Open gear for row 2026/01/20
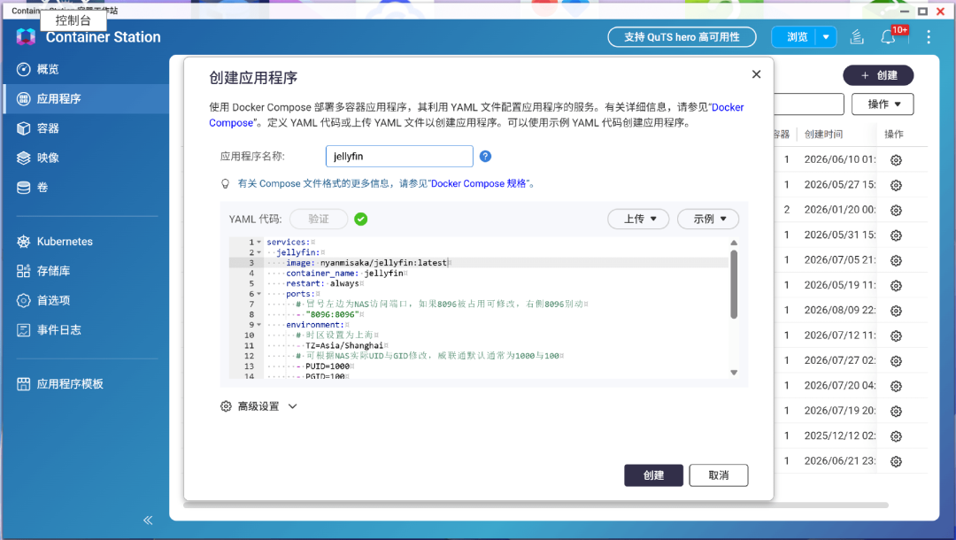956x540 pixels. click(x=896, y=211)
